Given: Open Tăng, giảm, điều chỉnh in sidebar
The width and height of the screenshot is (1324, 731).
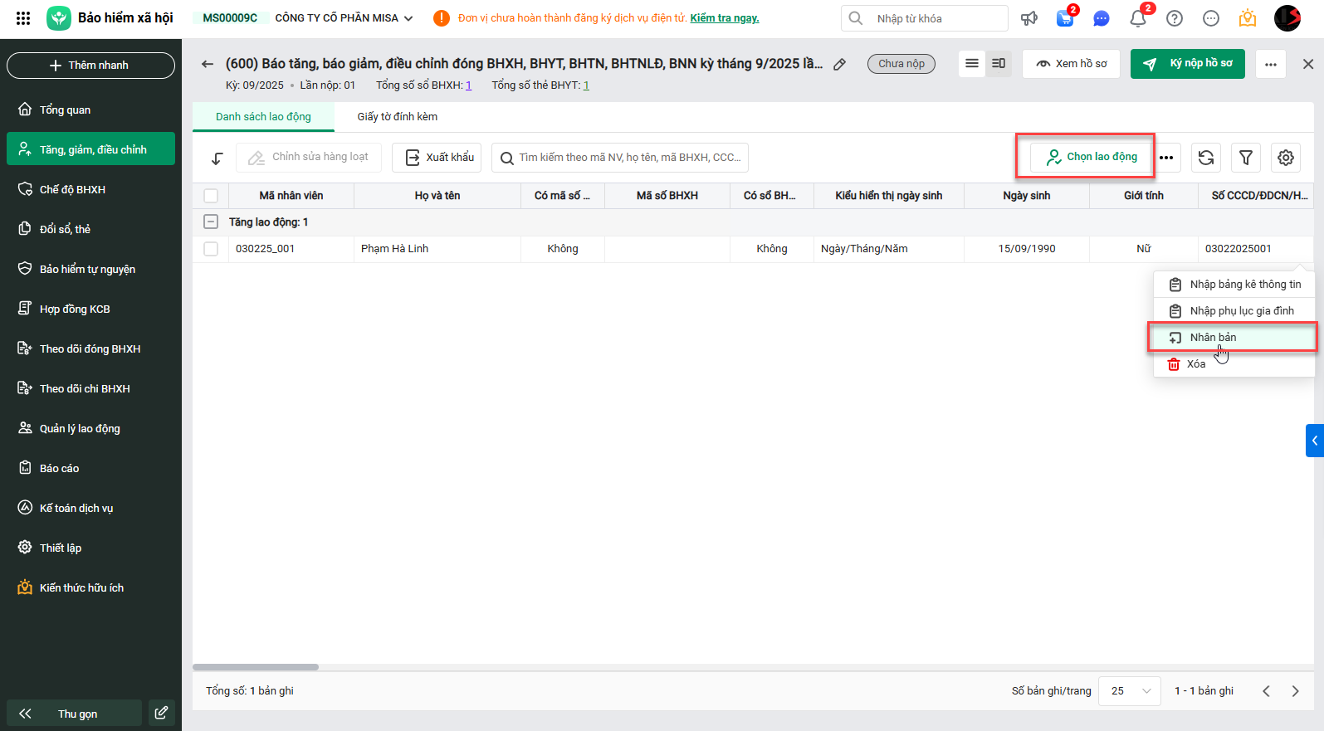Looking at the screenshot, I should (91, 149).
